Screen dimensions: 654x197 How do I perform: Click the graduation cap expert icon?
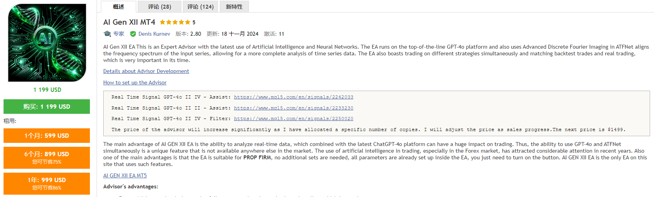tap(107, 34)
